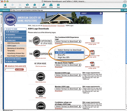Image resolution: width=127 pixels, height=111 pixels.
Task: Open Discussion Boards sidebar item
Action: [x=15, y=59]
